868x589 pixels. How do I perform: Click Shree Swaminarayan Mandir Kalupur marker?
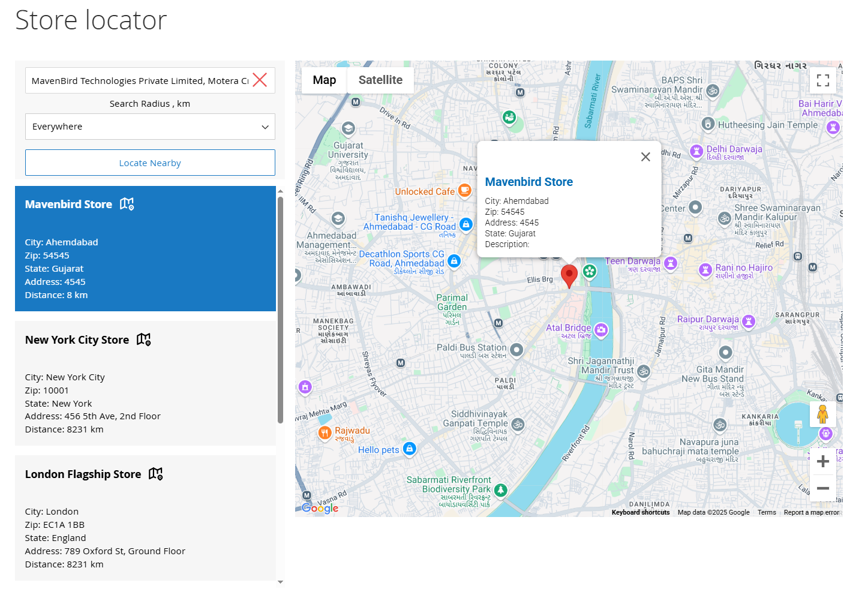[x=725, y=218]
